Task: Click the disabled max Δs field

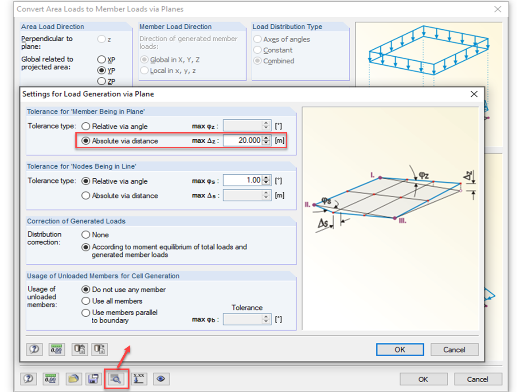Action: pyautogui.click(x=243, y=195)
